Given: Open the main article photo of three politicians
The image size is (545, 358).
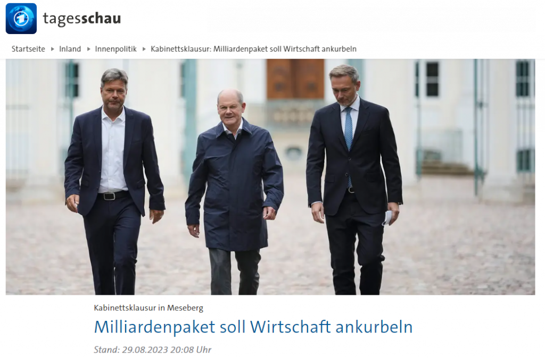Looking at the screenshot, I should 270,177.
